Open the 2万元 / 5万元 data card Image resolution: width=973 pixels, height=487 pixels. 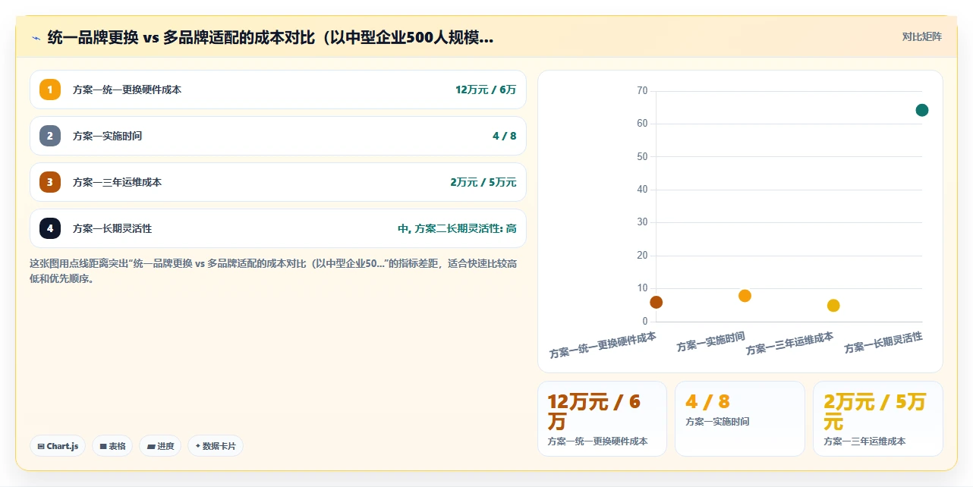(878, 419)
